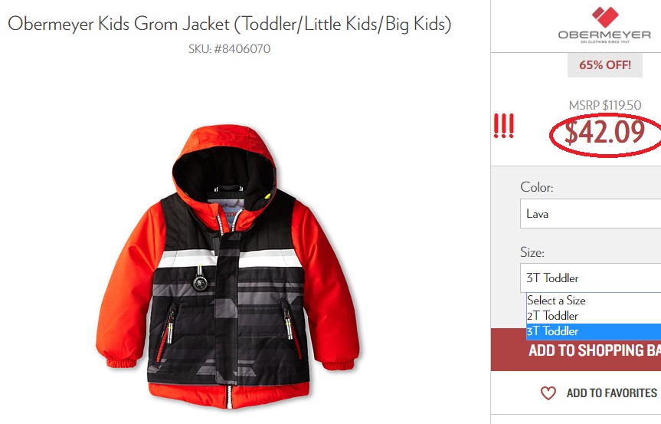Image resolution: width=661 pixels, height=424 pixels.
Task: Click the jacket's round chest zipper pull
Action: point(200,282)
